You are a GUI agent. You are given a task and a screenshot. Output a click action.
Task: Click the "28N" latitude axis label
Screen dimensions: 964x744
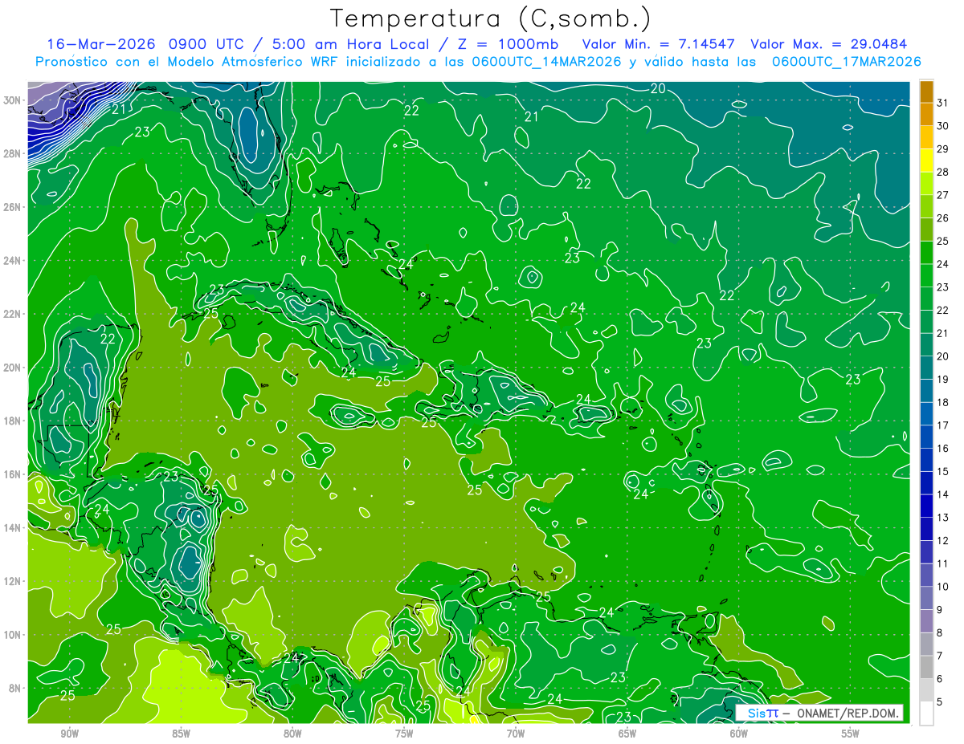click(x=13, y=153)
